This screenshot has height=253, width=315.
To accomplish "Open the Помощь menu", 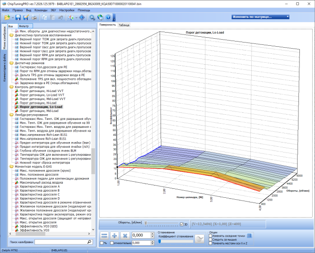I will (x=84, y=10).
